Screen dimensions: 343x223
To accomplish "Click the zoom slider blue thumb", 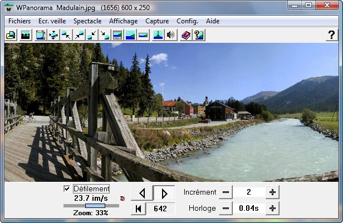I will point(95,206).
